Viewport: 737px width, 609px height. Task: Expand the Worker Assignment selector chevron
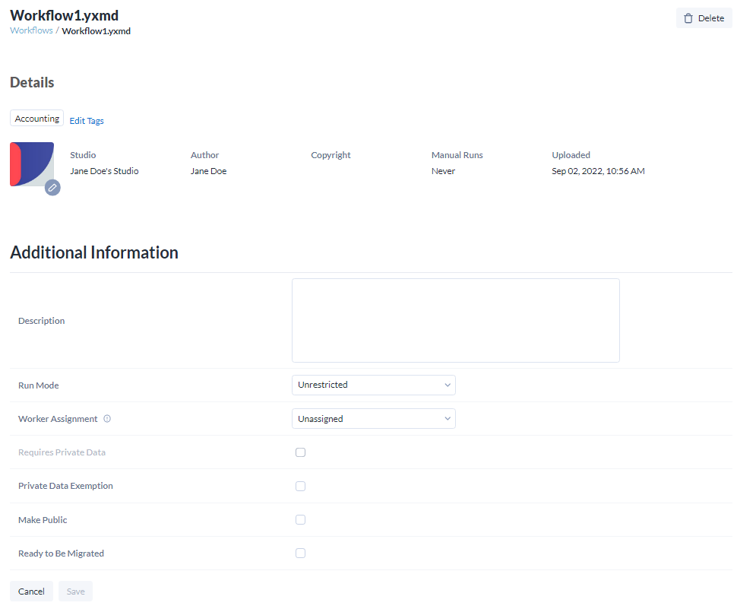(447, 418)
